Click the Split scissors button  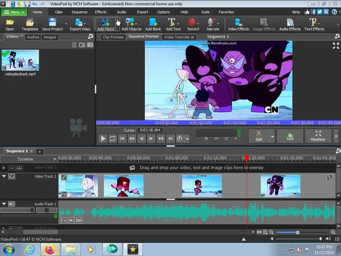click(x=259, y=136)
